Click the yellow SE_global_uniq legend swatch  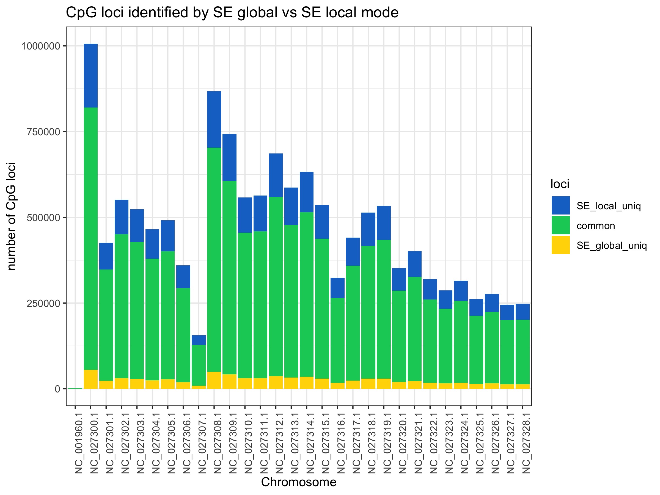tap(560, 245)
